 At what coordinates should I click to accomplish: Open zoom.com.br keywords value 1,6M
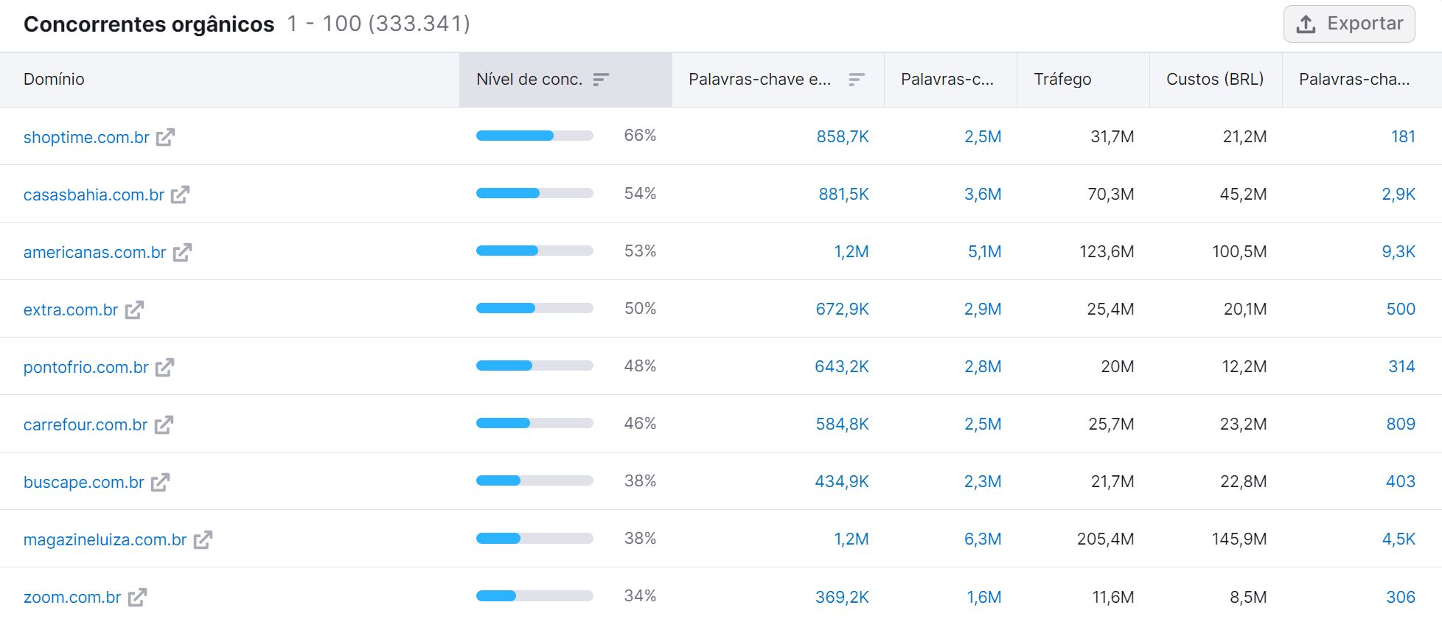984,597
